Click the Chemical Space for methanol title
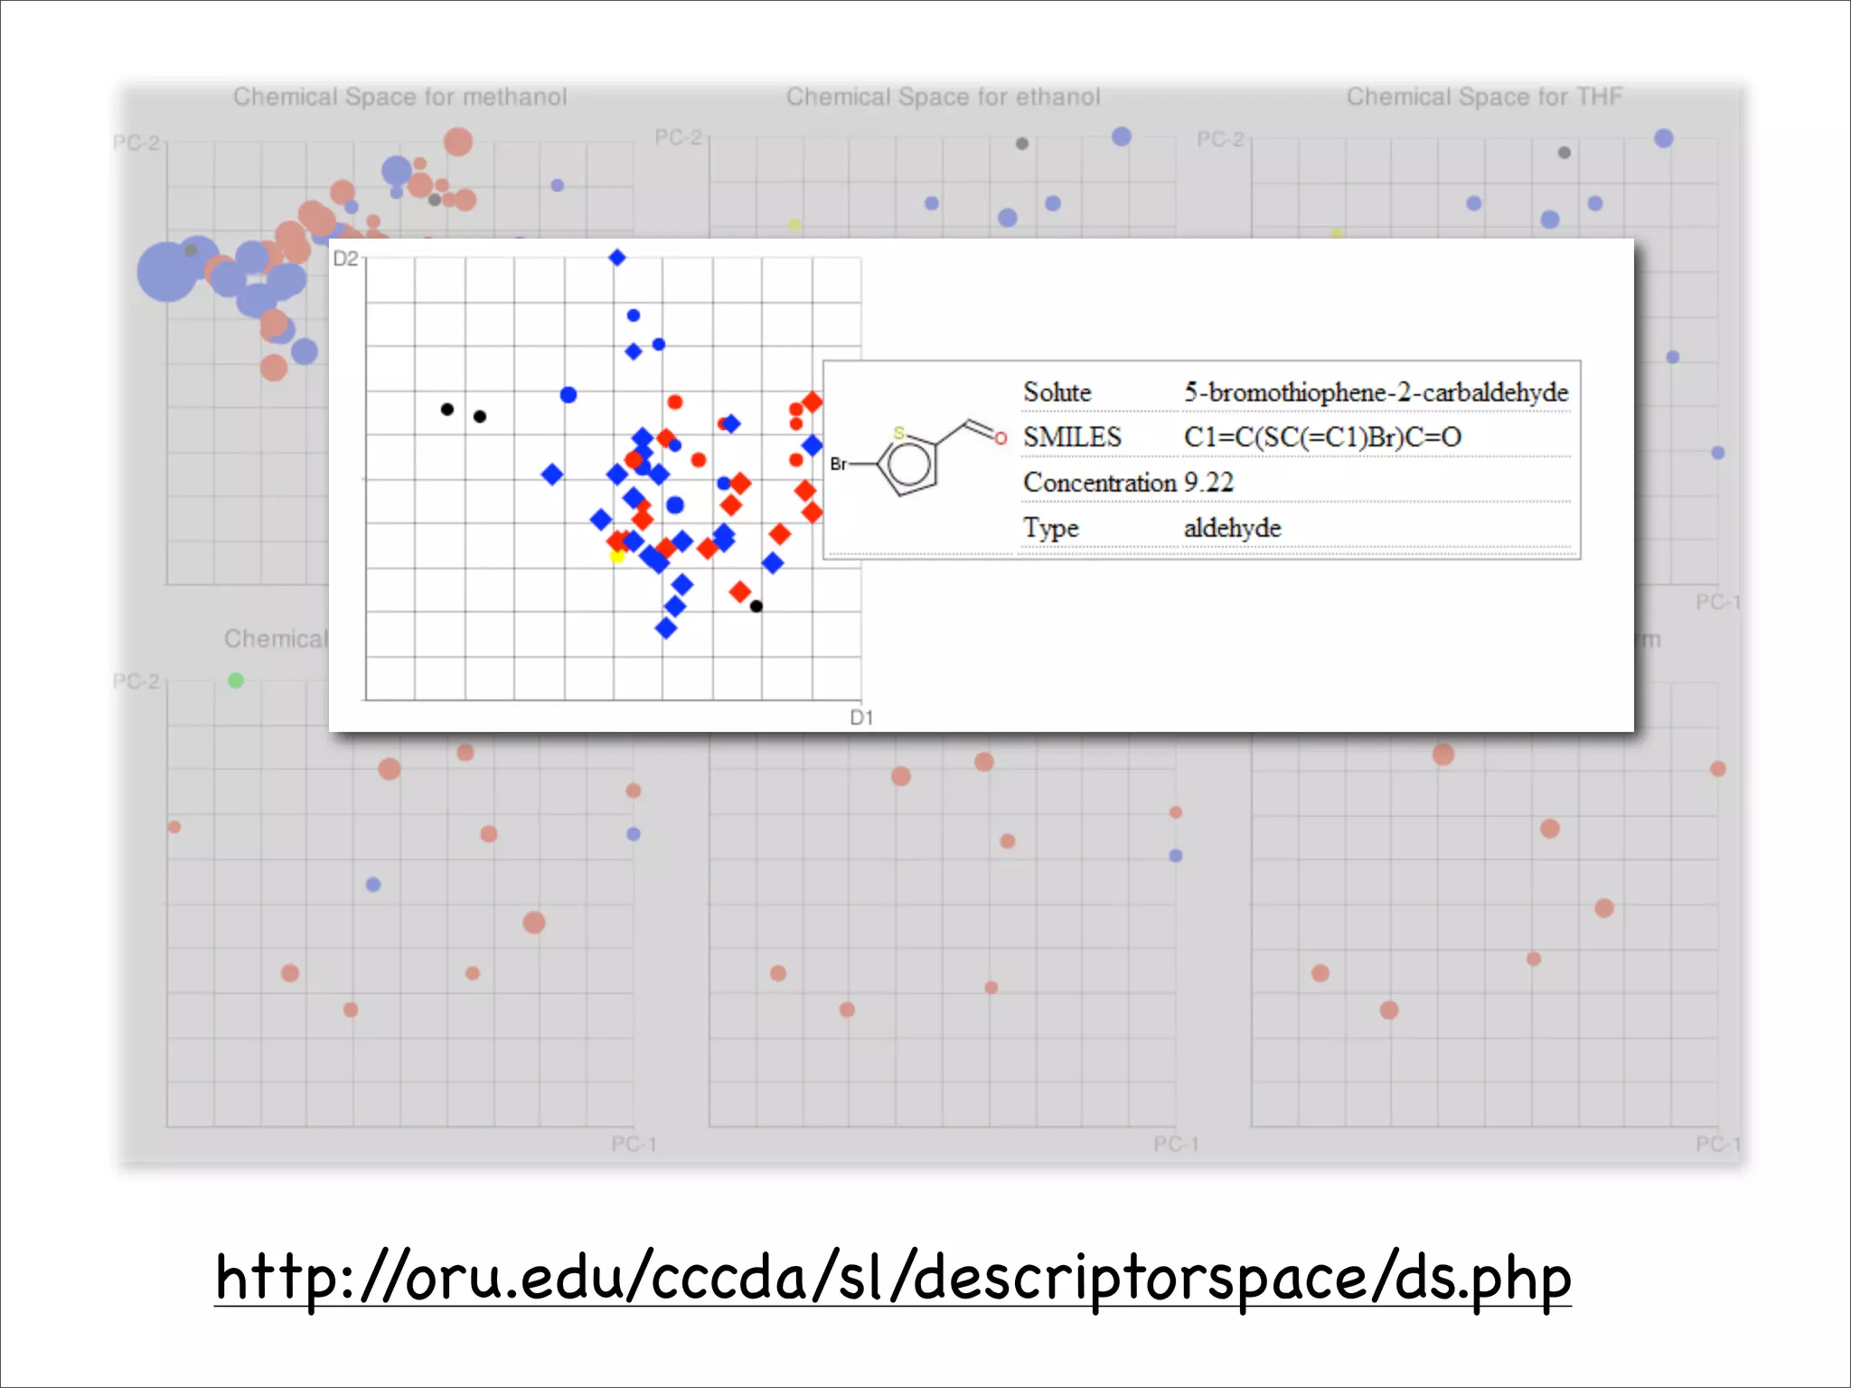 [x=400, y=97]
